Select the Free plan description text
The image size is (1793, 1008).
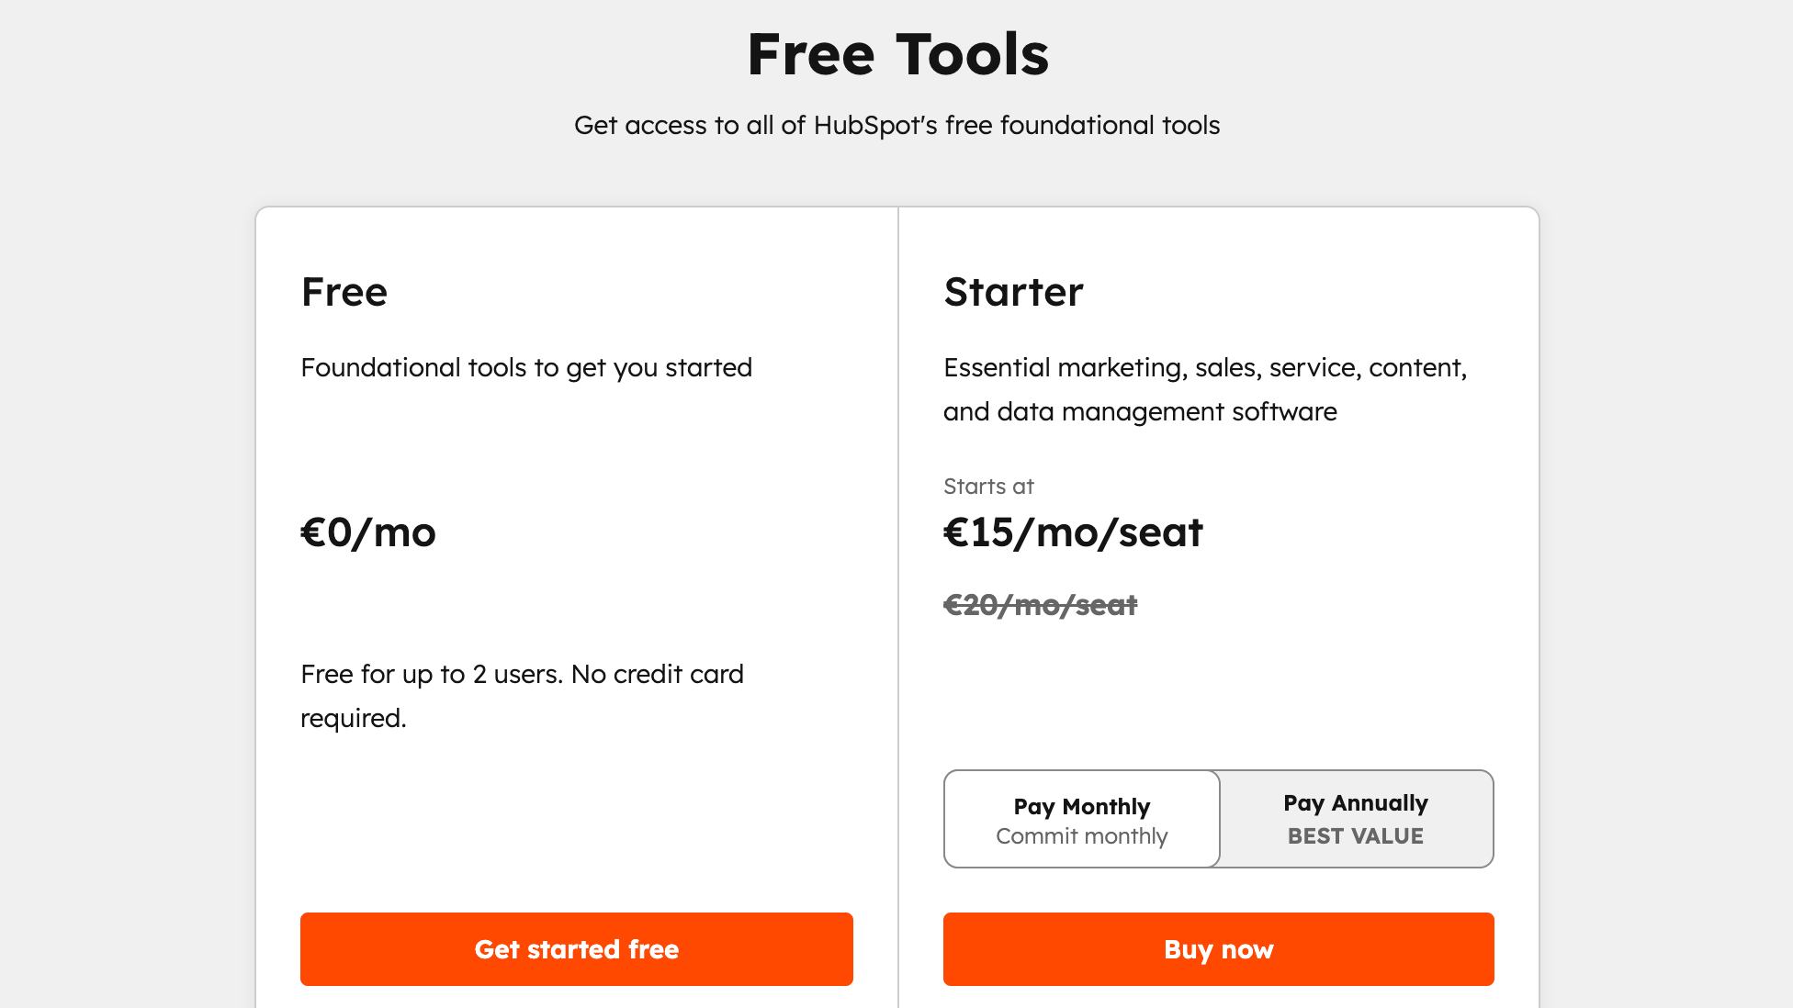click(525, 367)
